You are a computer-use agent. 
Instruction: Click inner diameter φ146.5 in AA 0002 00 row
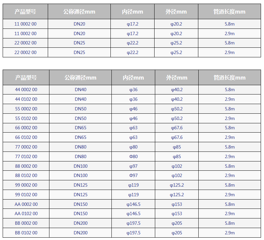(133, 204)
